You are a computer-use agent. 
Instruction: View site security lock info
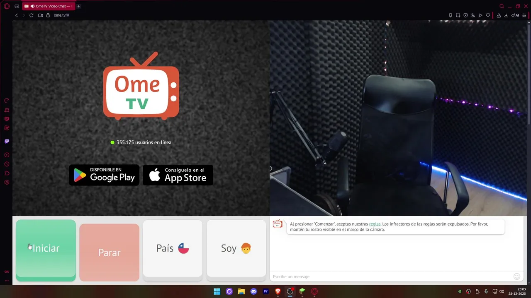(x=48, y=15)
